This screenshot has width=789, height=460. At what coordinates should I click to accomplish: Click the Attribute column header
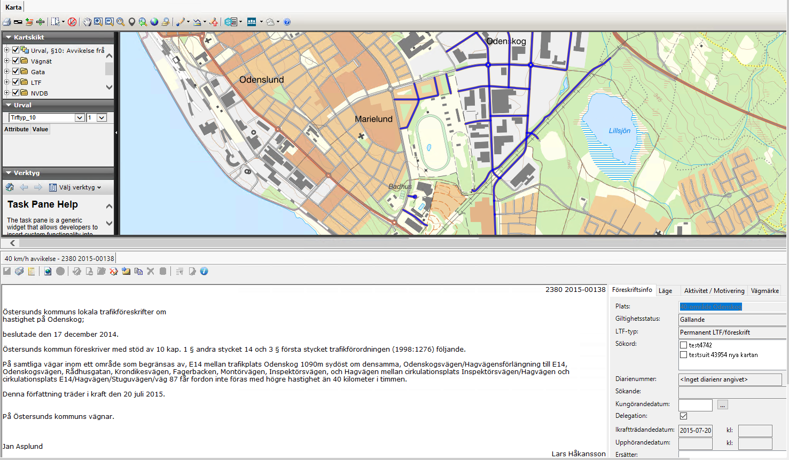click(17, 129)
